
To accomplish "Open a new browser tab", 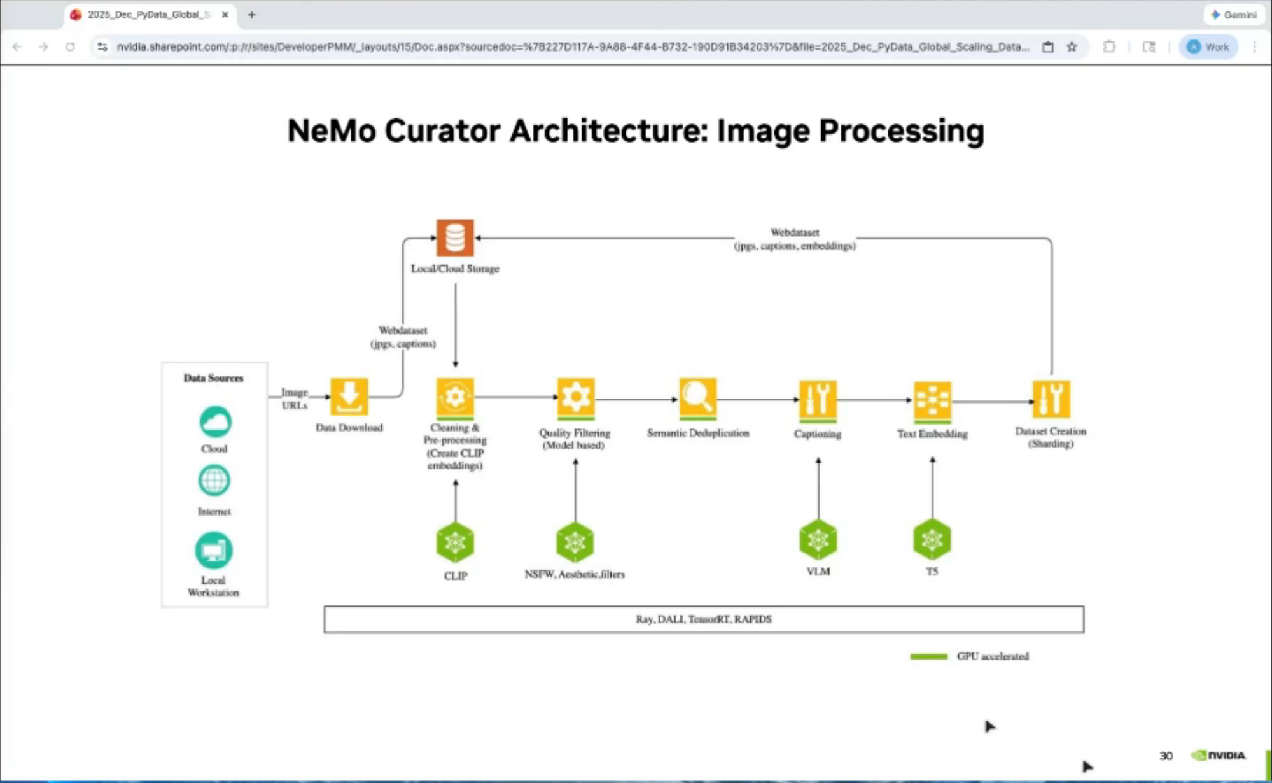I will click(251, 14).
